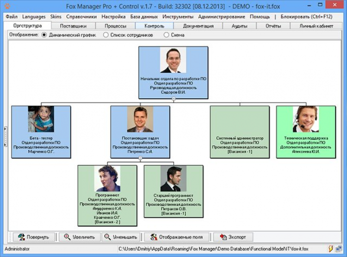Open the Справочники menu
The height and width of the screenshot is (257, 347).
point(81,17)
